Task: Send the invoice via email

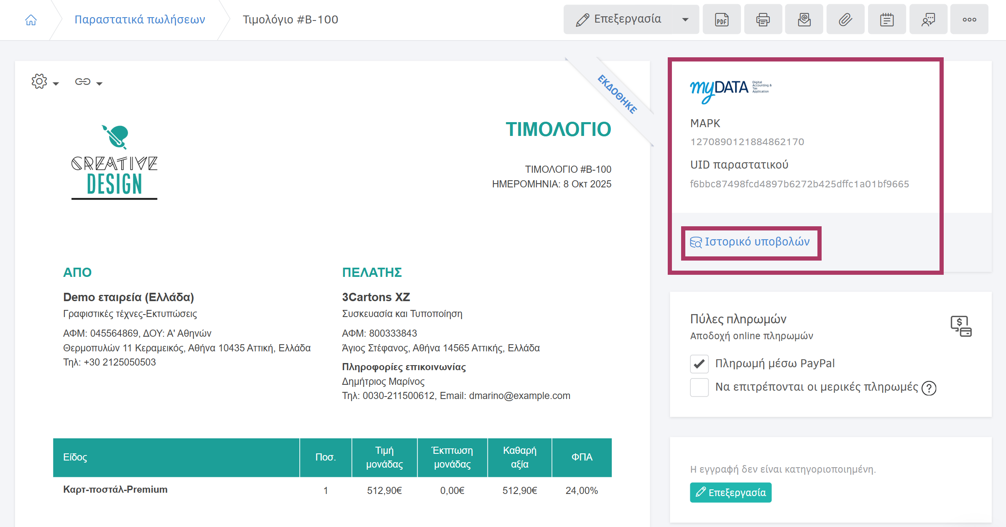Action: click(x=804, y=19)
